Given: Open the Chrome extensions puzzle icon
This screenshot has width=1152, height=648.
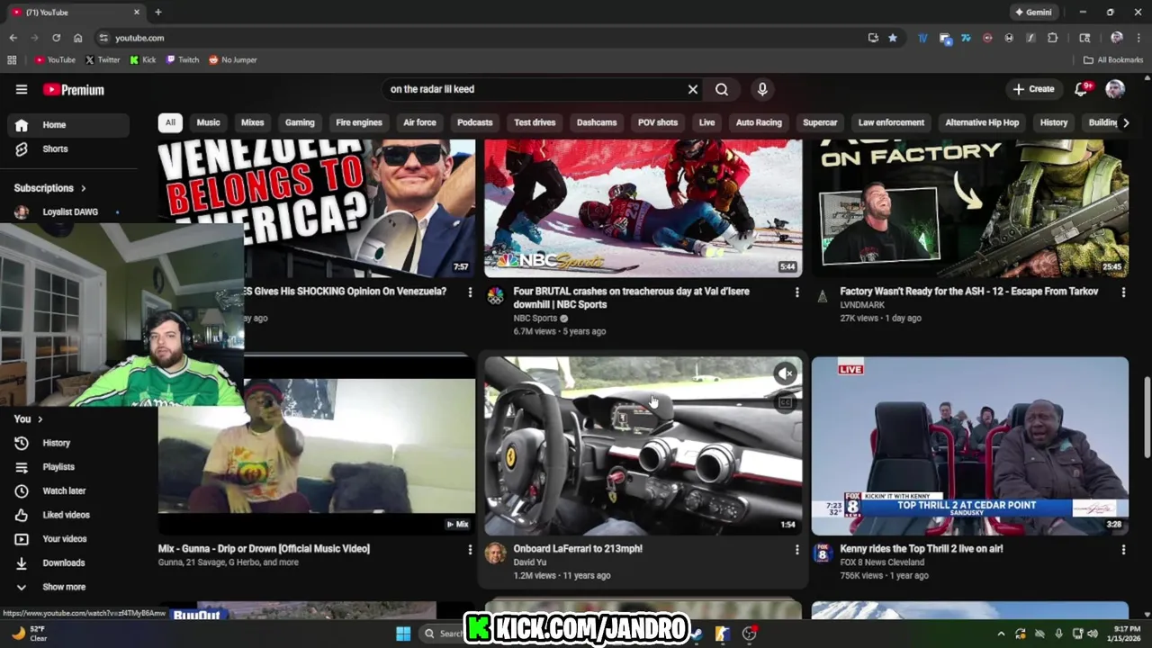Looking at the screenshot, I should (1052, 38).
